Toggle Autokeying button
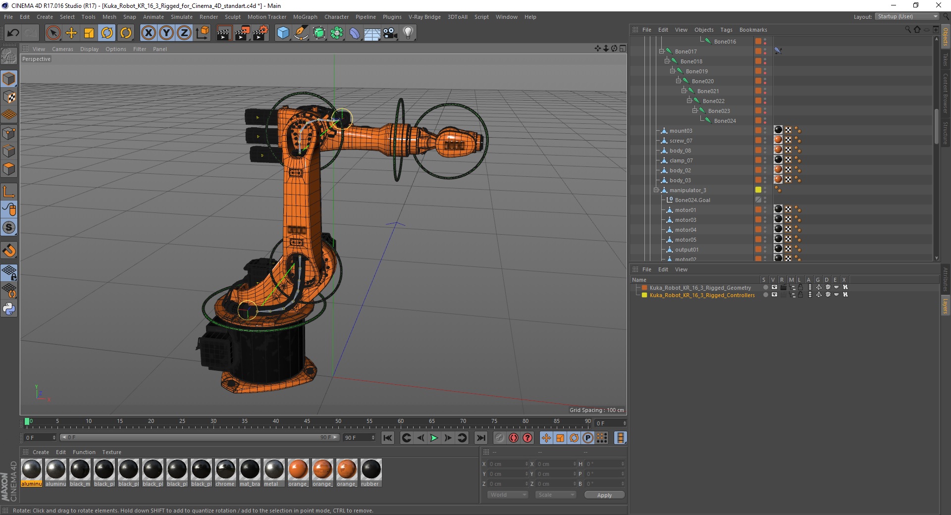The image size is (951, 515). pyautogui.click(x=514, y=438)
